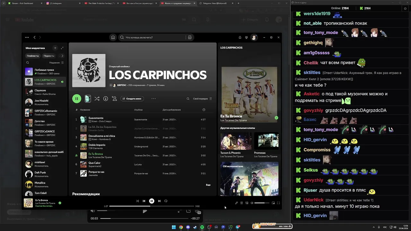Open the Свой порядок sort dropdown

coord(203,99)
